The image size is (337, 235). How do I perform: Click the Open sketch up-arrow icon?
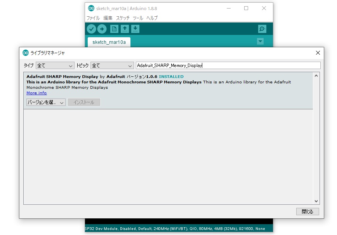(x=125, y=29)
